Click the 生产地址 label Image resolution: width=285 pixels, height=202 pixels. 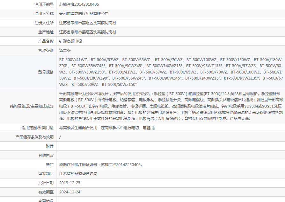[x=46, y=32]
